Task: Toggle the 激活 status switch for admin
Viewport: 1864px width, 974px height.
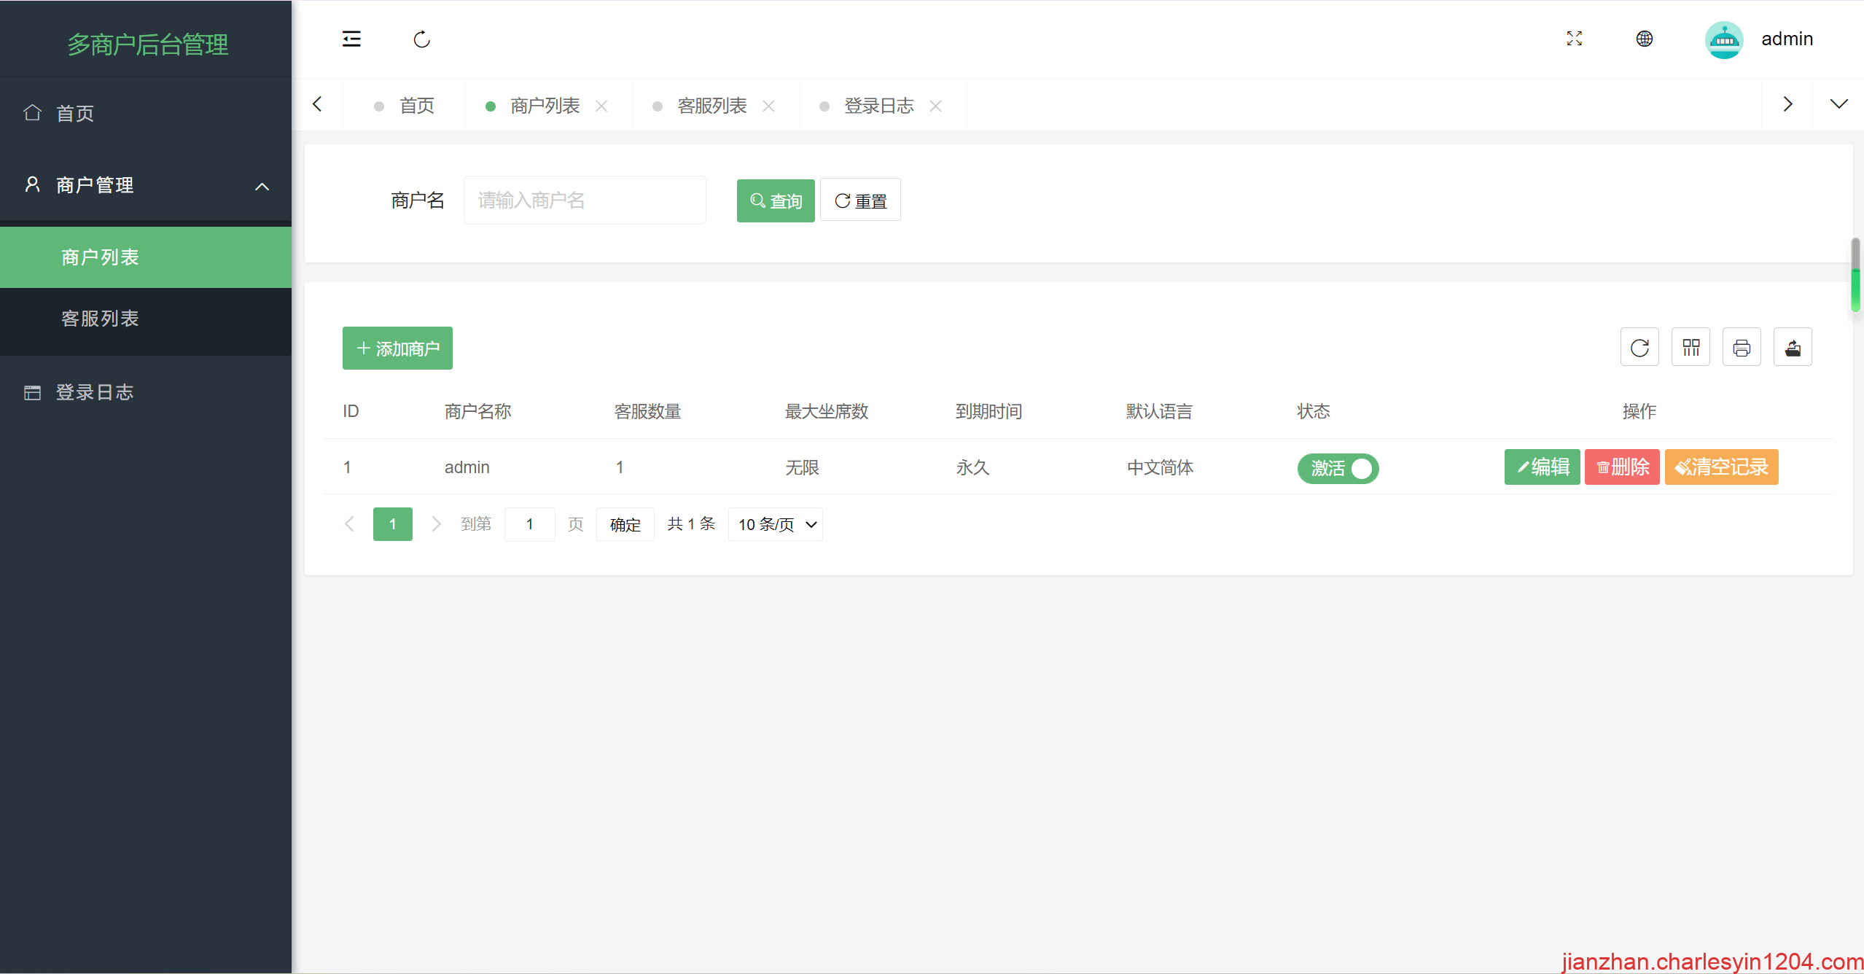Action: pos(1338,468)
